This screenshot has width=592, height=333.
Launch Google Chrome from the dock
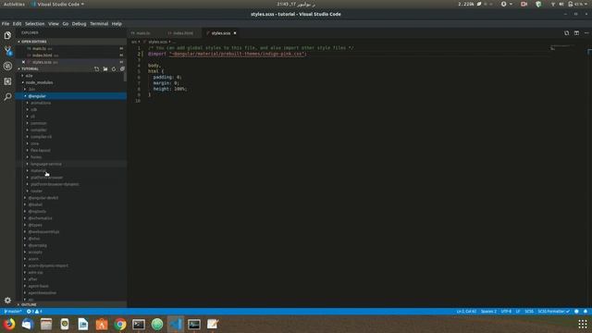(120, 325)
